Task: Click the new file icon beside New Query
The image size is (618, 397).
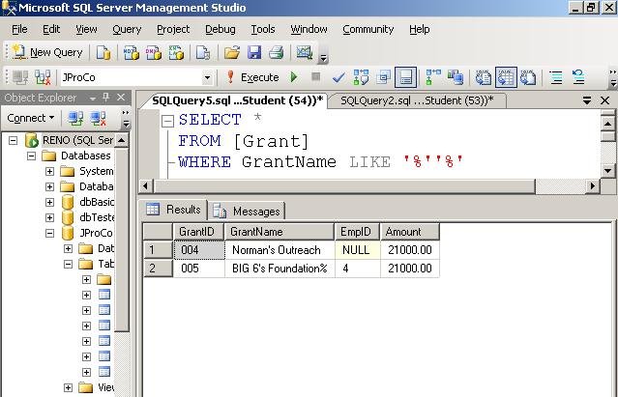Action: [103, 52]
